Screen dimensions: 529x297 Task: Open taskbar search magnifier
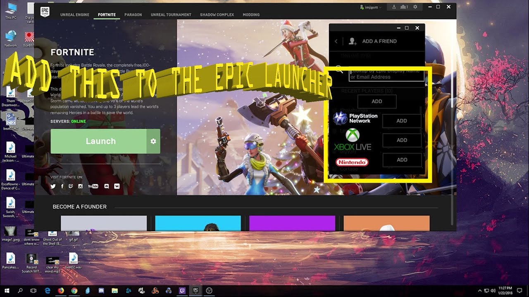(x=20, y=291)
